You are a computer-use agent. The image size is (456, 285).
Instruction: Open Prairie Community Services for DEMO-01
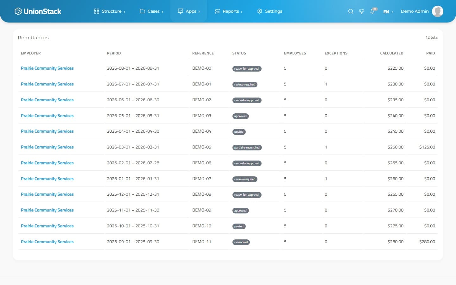point(47,84)
